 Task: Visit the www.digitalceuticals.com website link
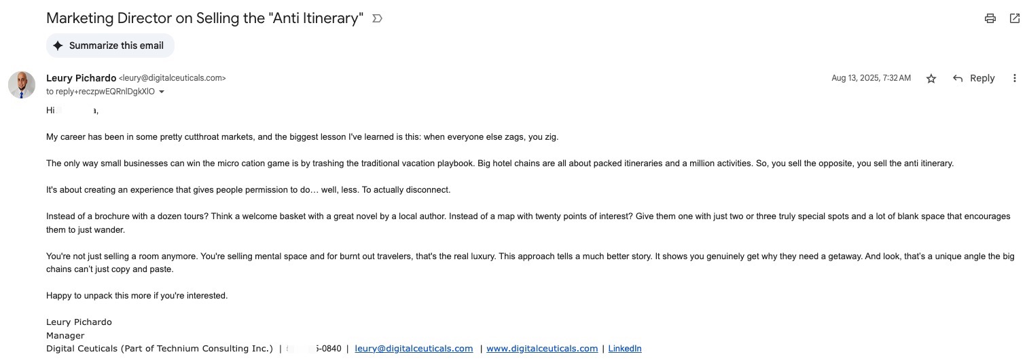click(542, 349)
